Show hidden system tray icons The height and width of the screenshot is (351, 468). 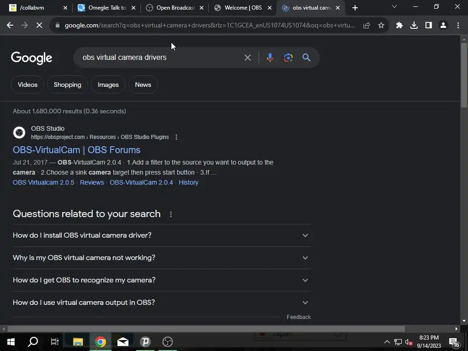pyautogui.click(x=387, y=342)
